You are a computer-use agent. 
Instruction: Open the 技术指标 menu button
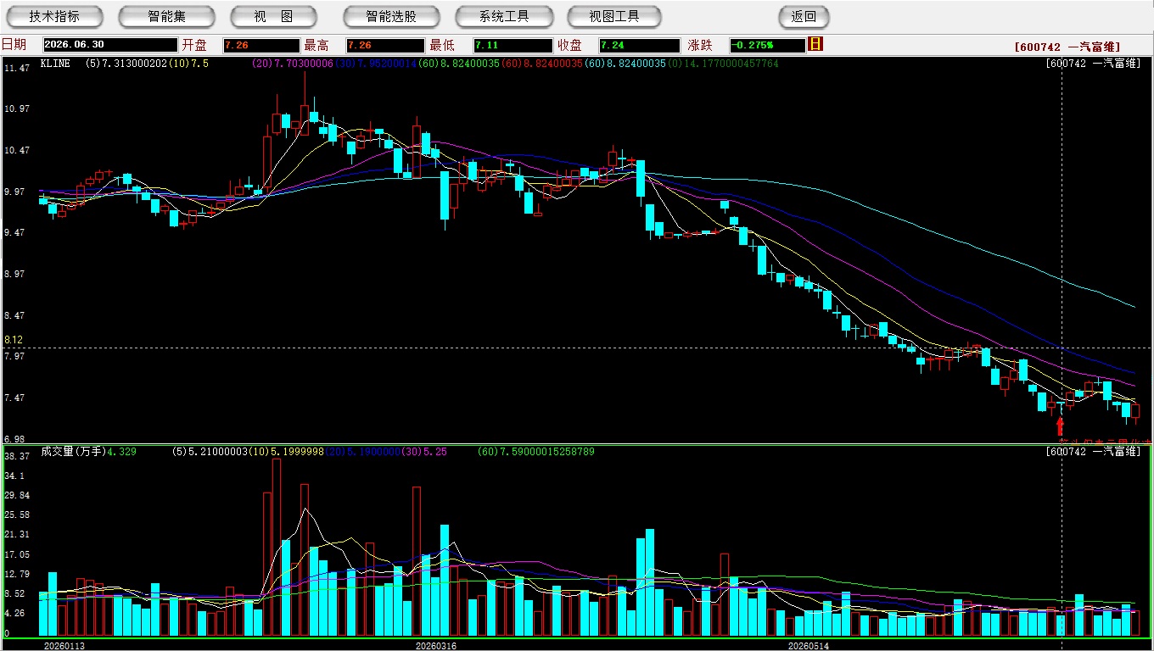point(54,17)
